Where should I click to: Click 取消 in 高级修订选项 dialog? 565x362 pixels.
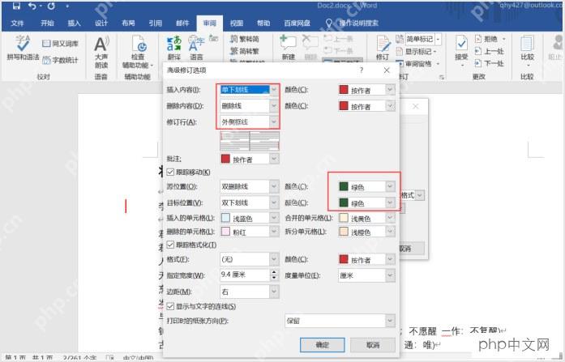(x=373, y=345)
